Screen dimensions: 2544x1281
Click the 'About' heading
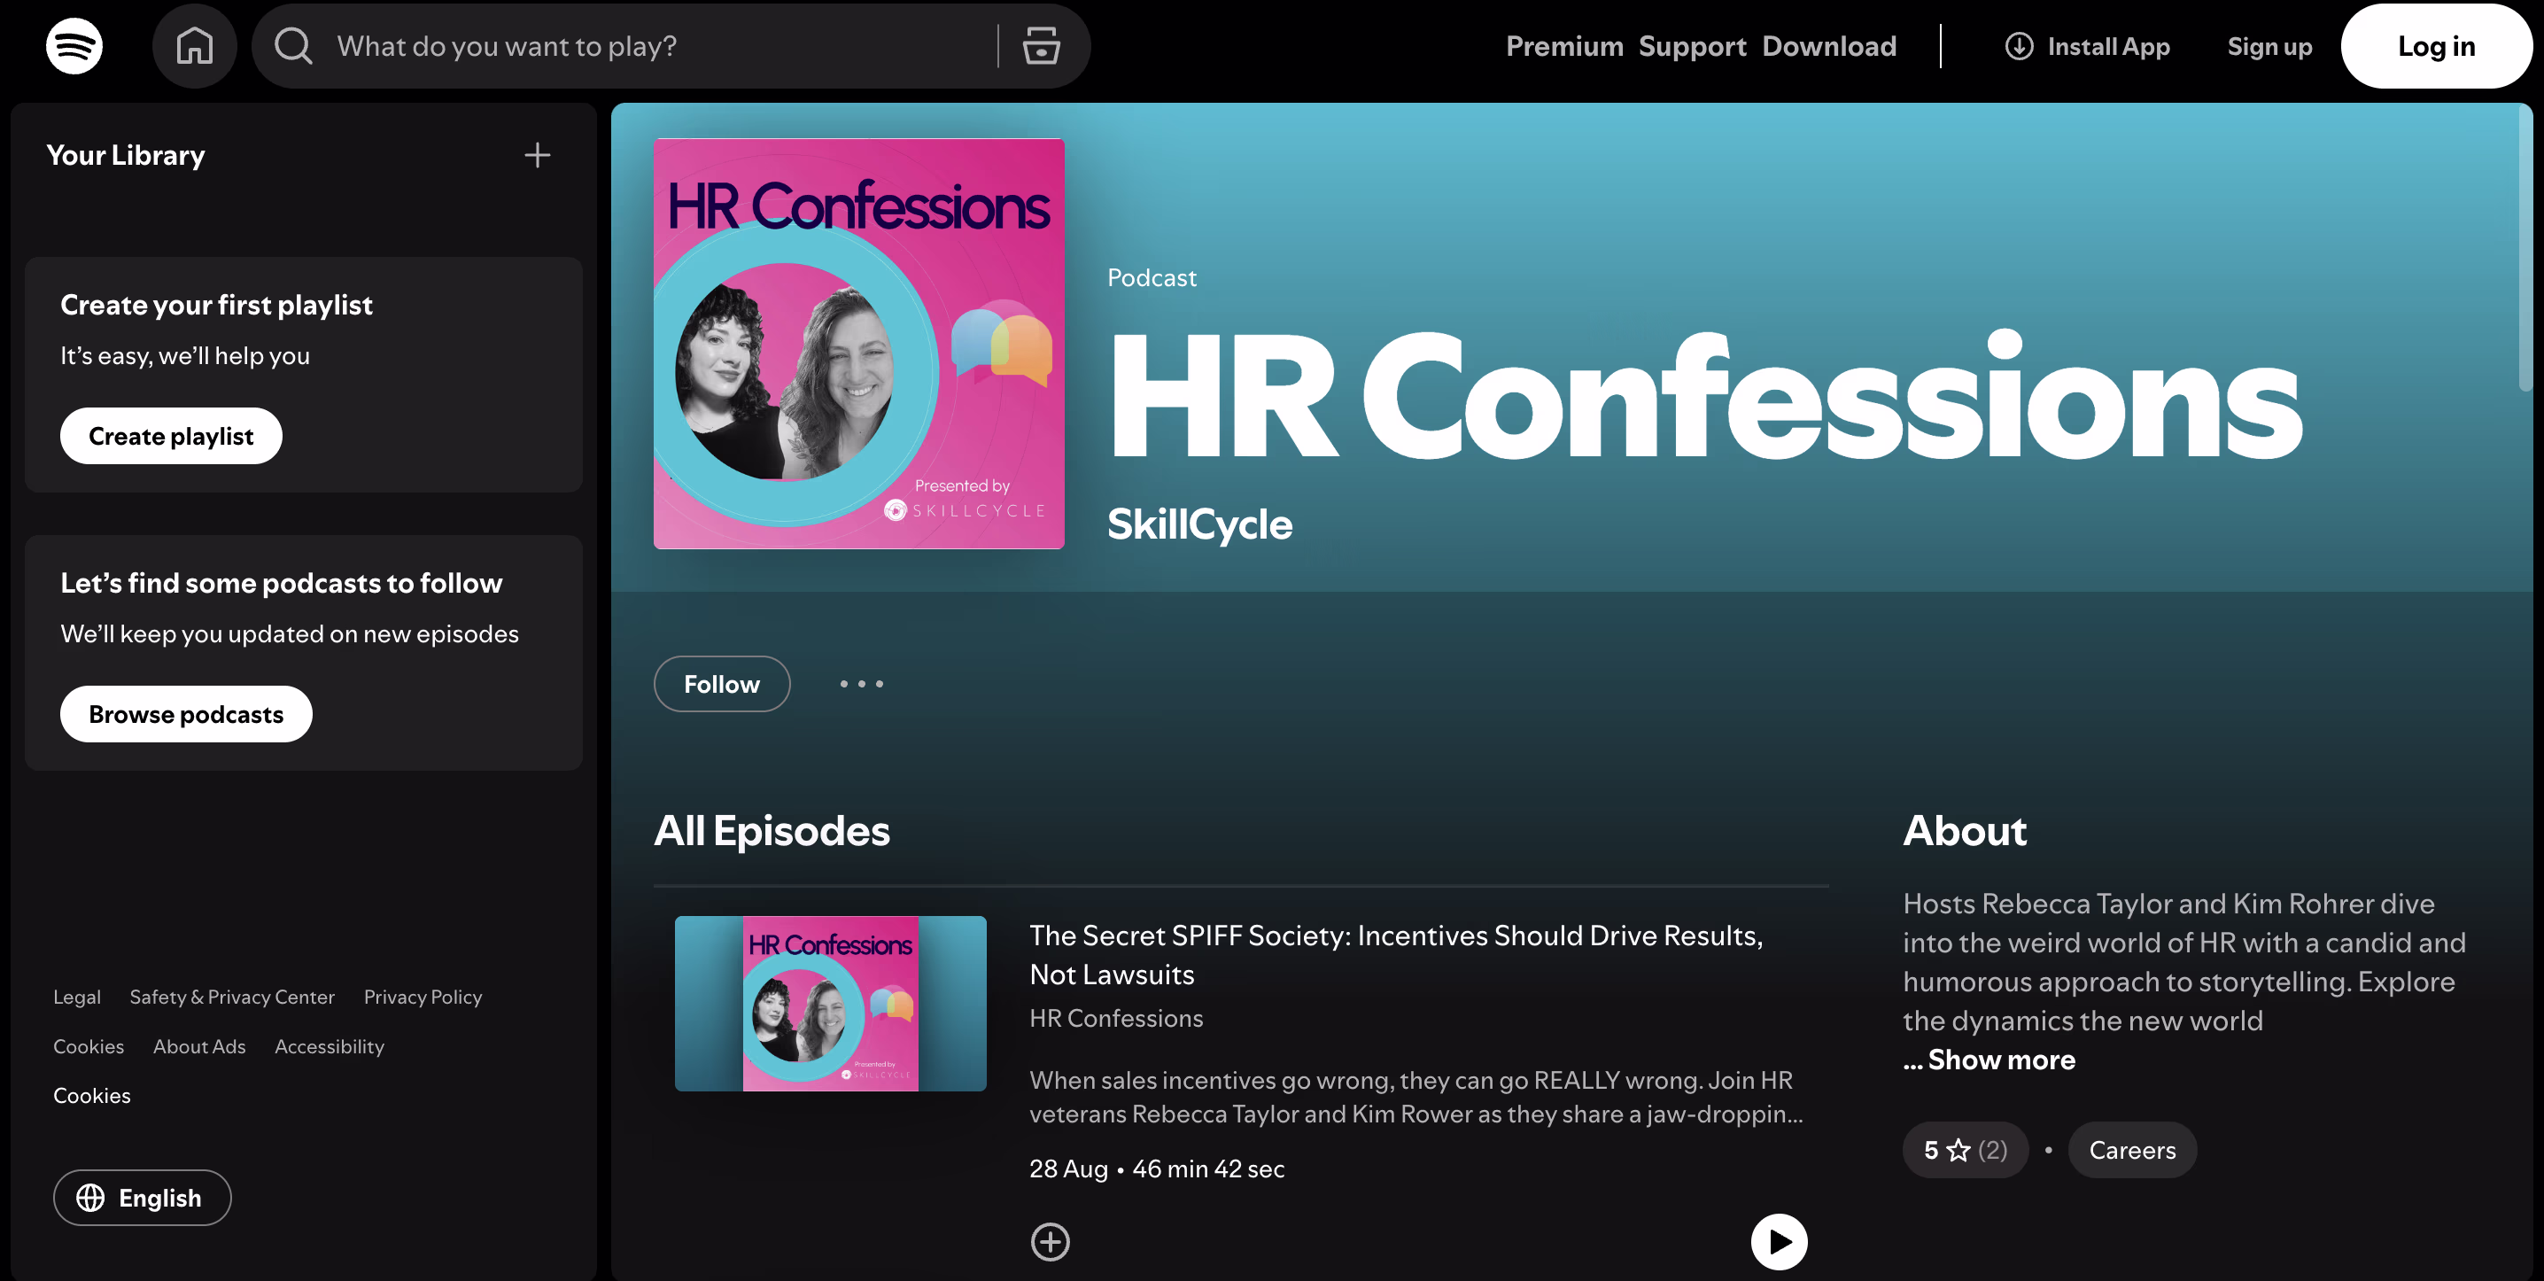point(1965,831)
